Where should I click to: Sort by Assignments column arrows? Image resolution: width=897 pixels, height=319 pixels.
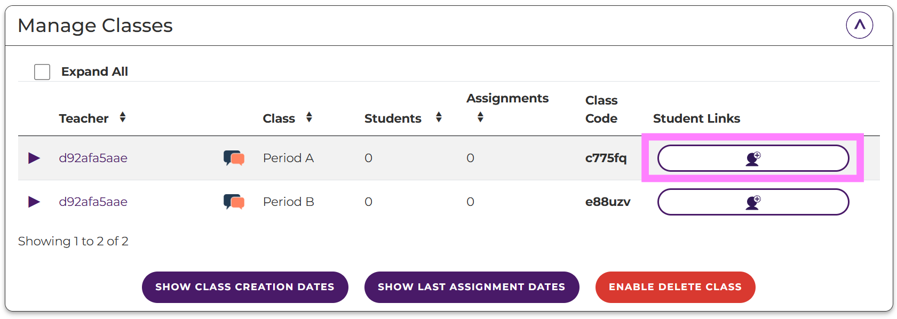click(480, 117)
